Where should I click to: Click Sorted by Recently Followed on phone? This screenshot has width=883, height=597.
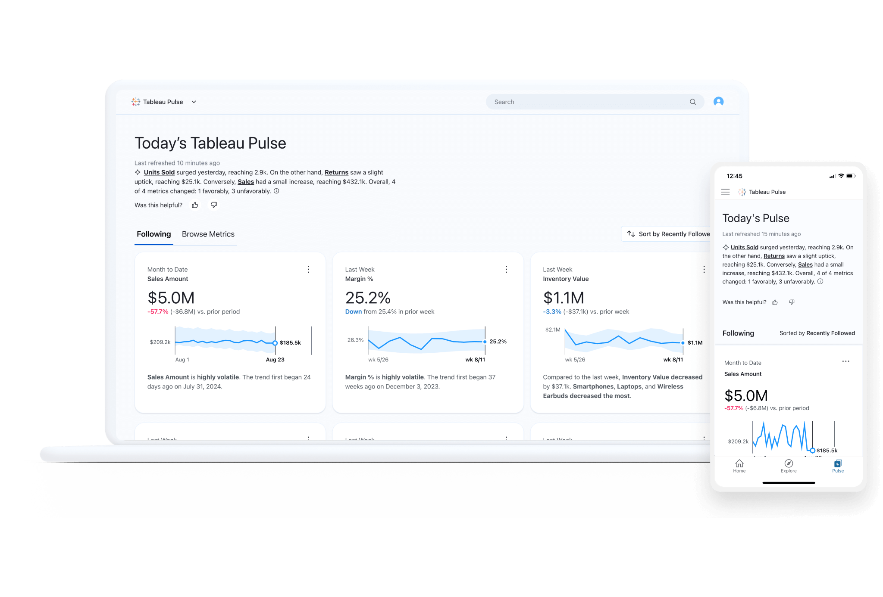click(817, 333)
